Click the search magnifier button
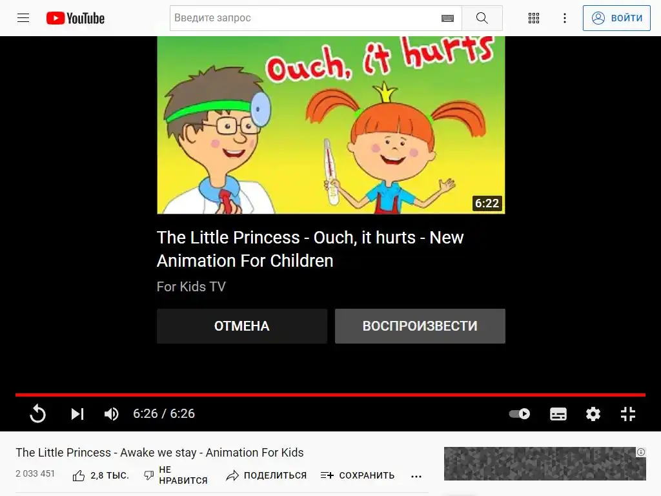The image size is (661, 496). point(482,18)
